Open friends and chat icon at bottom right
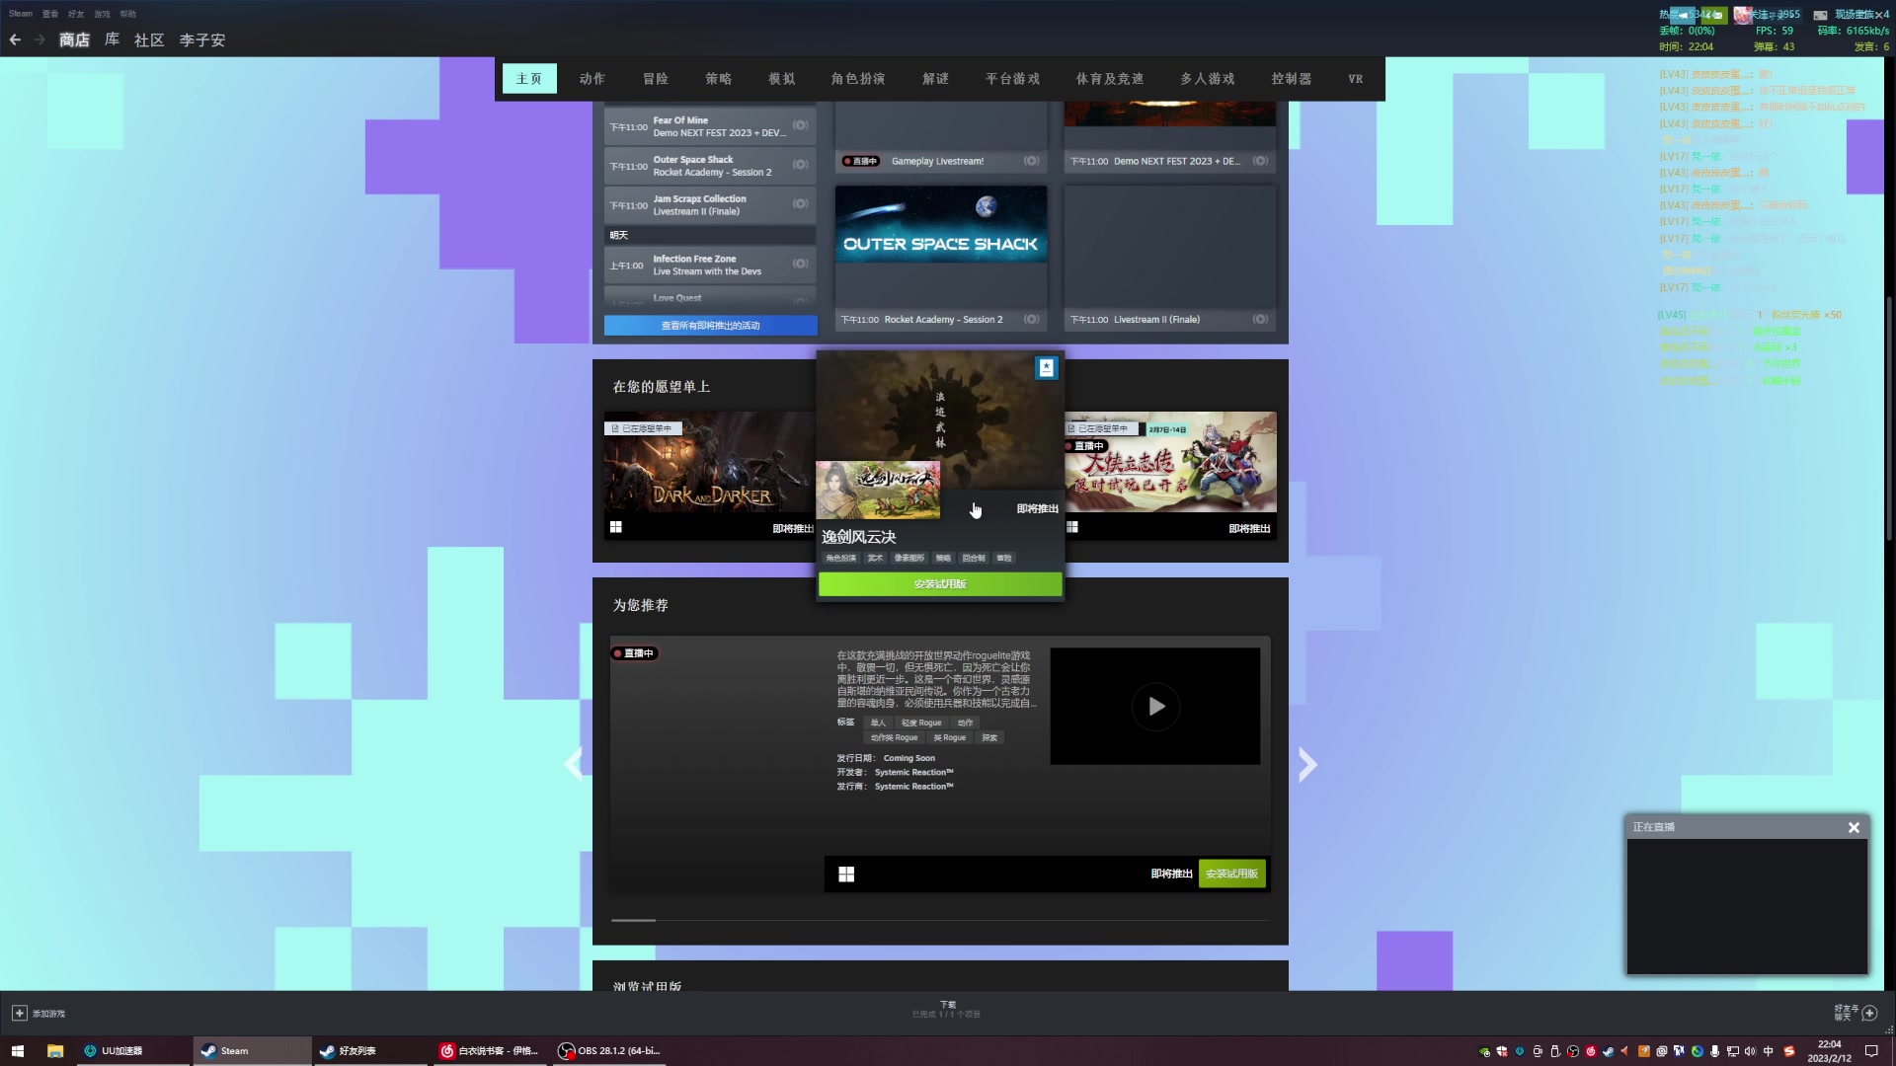This screenshot has height=1066, width=1896. 1869,1014
